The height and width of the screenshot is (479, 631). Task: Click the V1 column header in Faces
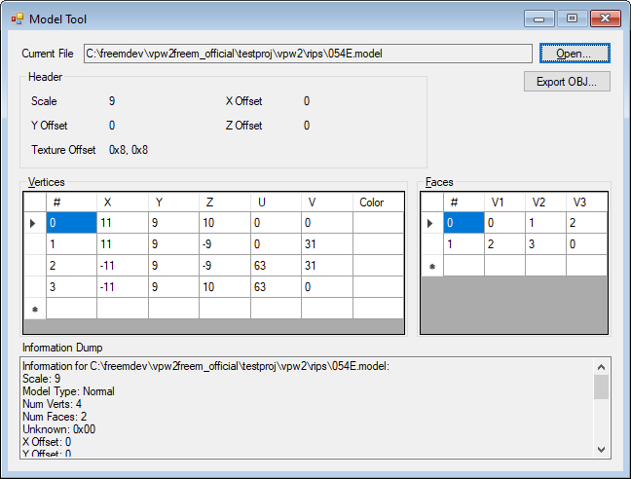coord(504,203)
